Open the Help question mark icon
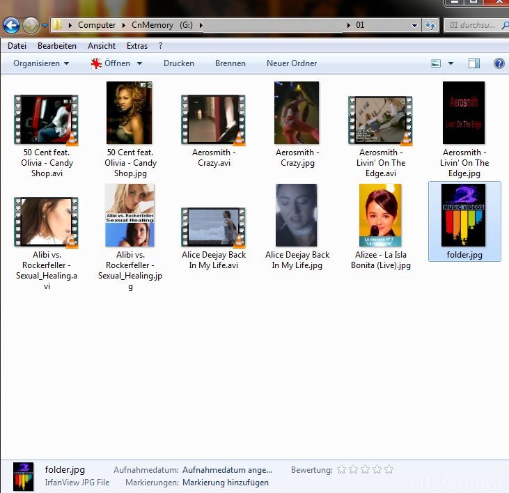Viewport: 509px width, 493px height. 499,63
